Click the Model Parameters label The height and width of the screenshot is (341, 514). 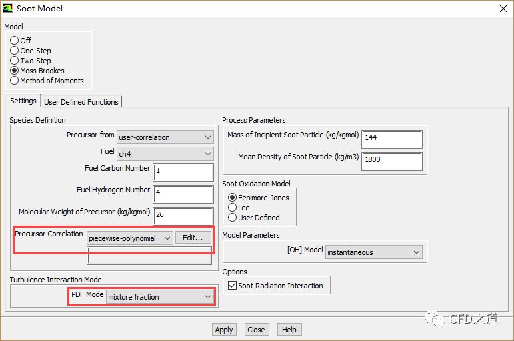click(x=251, y=235)
